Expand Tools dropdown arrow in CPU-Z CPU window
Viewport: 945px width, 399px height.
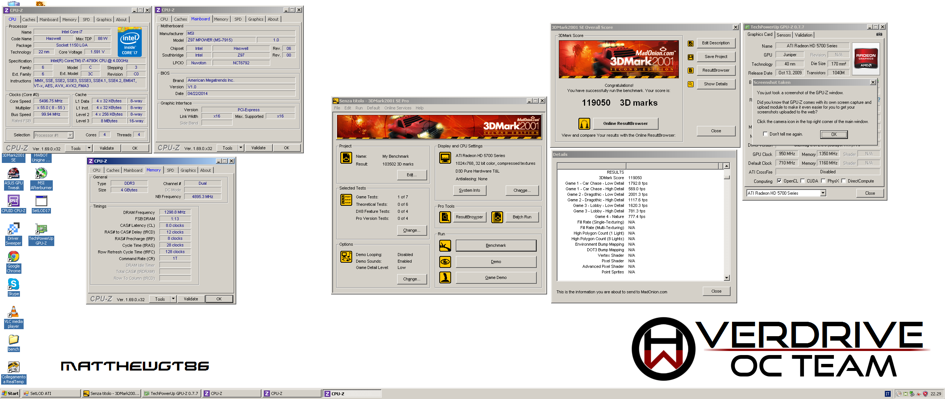89,148
